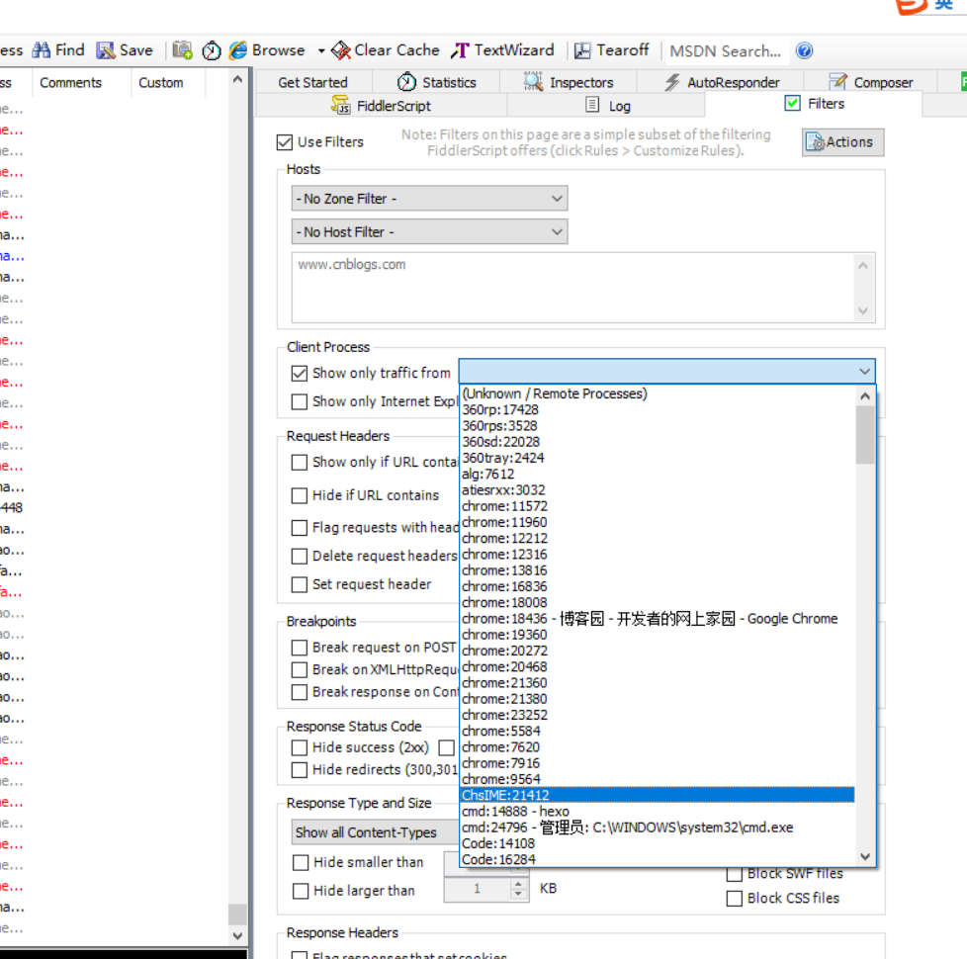Image resolution: width=967 pixels, height=959 pixels.
Task: Click the Log document icon
Action: (x=592, y=104)
